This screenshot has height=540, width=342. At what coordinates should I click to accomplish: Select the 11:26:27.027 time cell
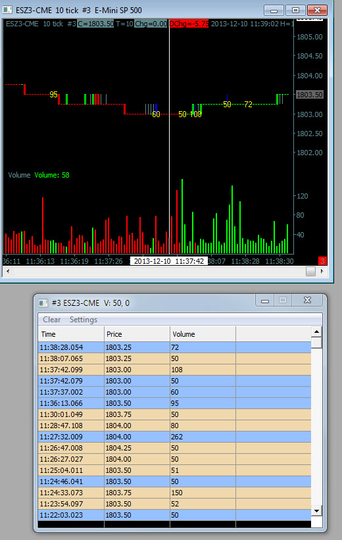click(x=71, y=459)
